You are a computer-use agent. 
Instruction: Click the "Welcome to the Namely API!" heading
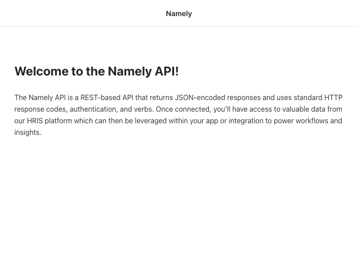click(97, 71)
